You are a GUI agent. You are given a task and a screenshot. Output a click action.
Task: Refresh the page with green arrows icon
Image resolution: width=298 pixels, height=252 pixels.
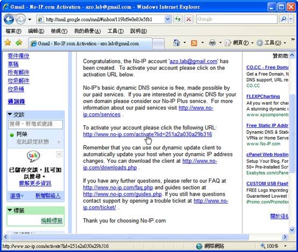pos(178,19)
